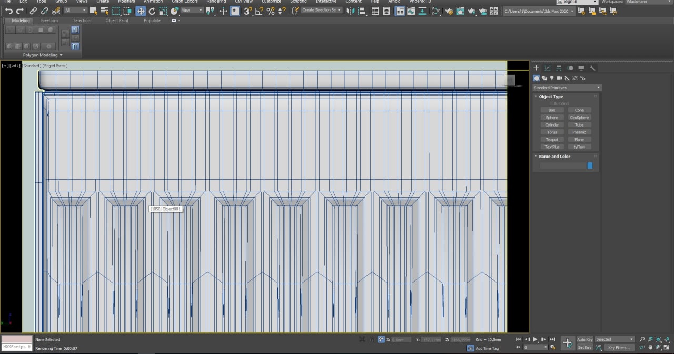The height and width of the screenshot is (354, 674).
Task: Select the Select and Link tool
Action: 33,11
